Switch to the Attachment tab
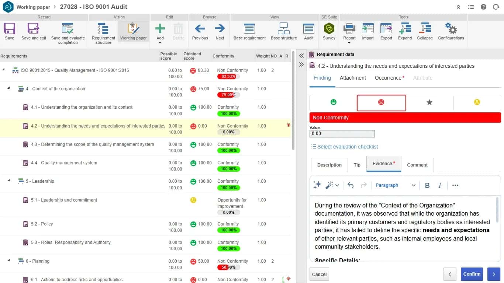This screenshot has height=283, width=504. (353, 78)
